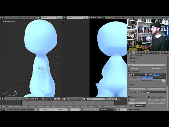Click End: 250 frame field
Screen dimensions: 169x127
pos(61,109)
